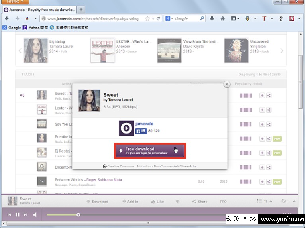Open the dropdown beside the S icon
The image size is (306, 228).
pos(299,18)
